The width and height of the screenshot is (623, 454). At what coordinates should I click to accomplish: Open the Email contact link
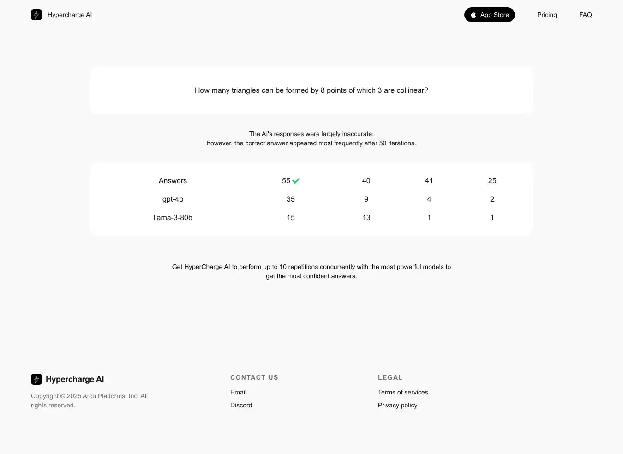(238, 392)
